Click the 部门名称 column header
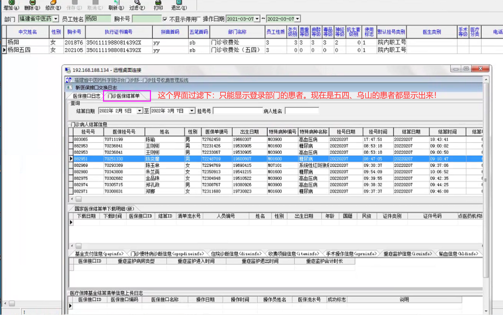This screenshot has width=503, height=315. [237, 32]
